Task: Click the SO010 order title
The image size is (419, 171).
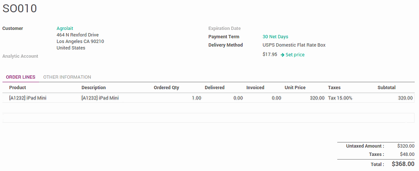Action: click(20, 9)
